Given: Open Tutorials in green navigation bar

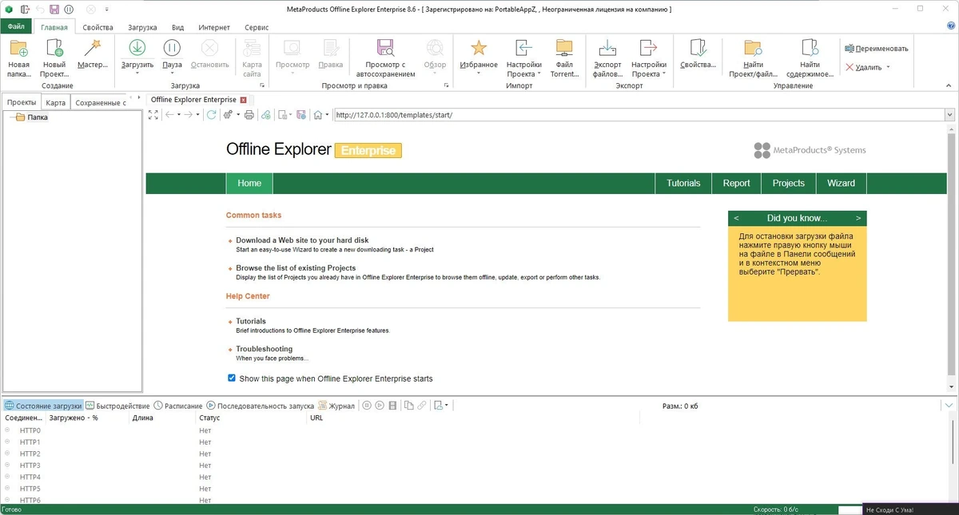Looking at the screenshot, I should [x=683, y=183].
